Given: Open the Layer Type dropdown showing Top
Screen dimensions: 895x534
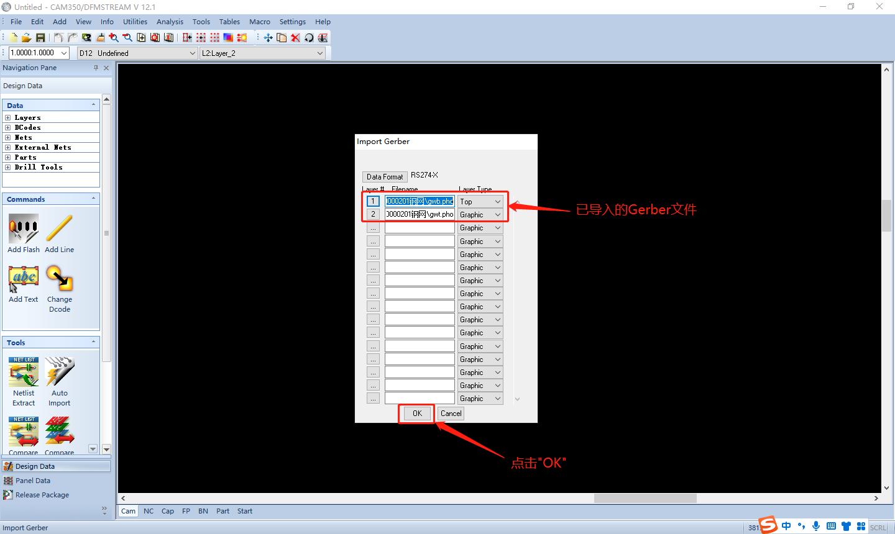Looking at the screenshot, I should (480, 202).
